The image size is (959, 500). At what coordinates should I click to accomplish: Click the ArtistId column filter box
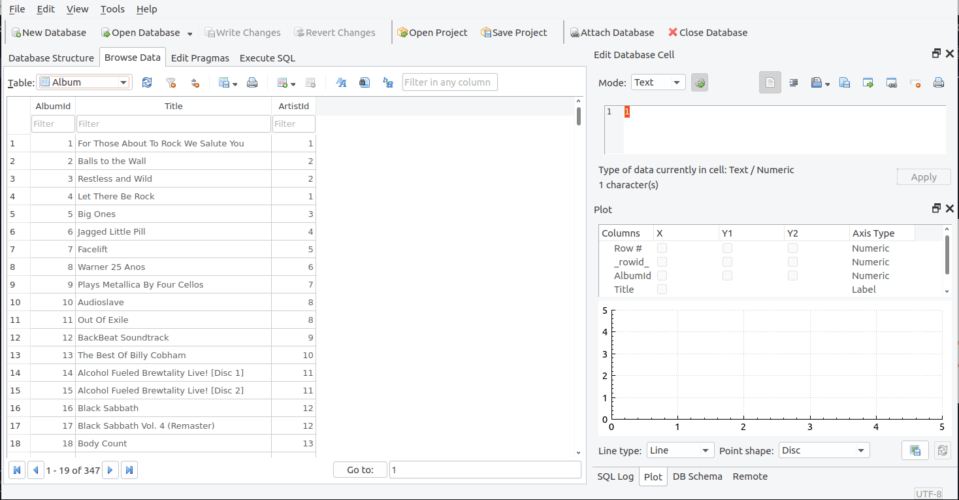pyautogui.click(x=293, y=124)
